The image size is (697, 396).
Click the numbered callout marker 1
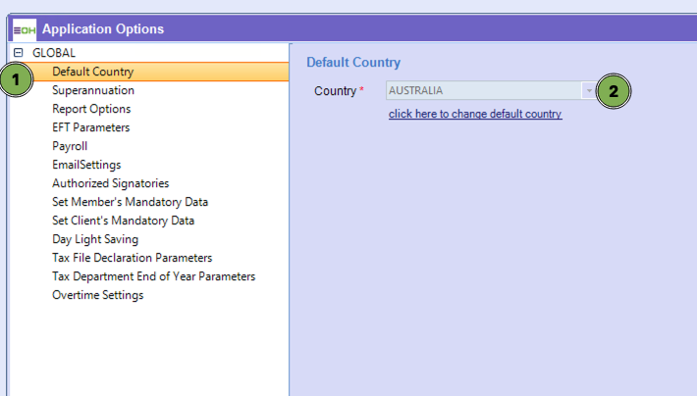[16, 79]
